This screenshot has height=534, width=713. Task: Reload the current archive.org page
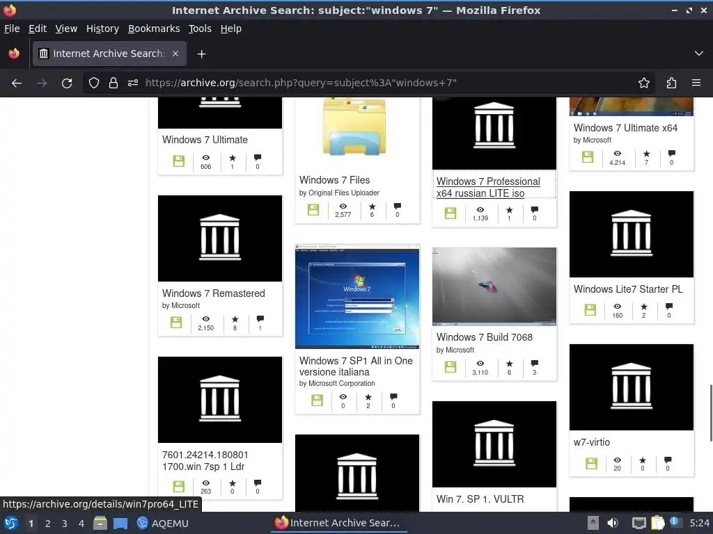[67, 83]
